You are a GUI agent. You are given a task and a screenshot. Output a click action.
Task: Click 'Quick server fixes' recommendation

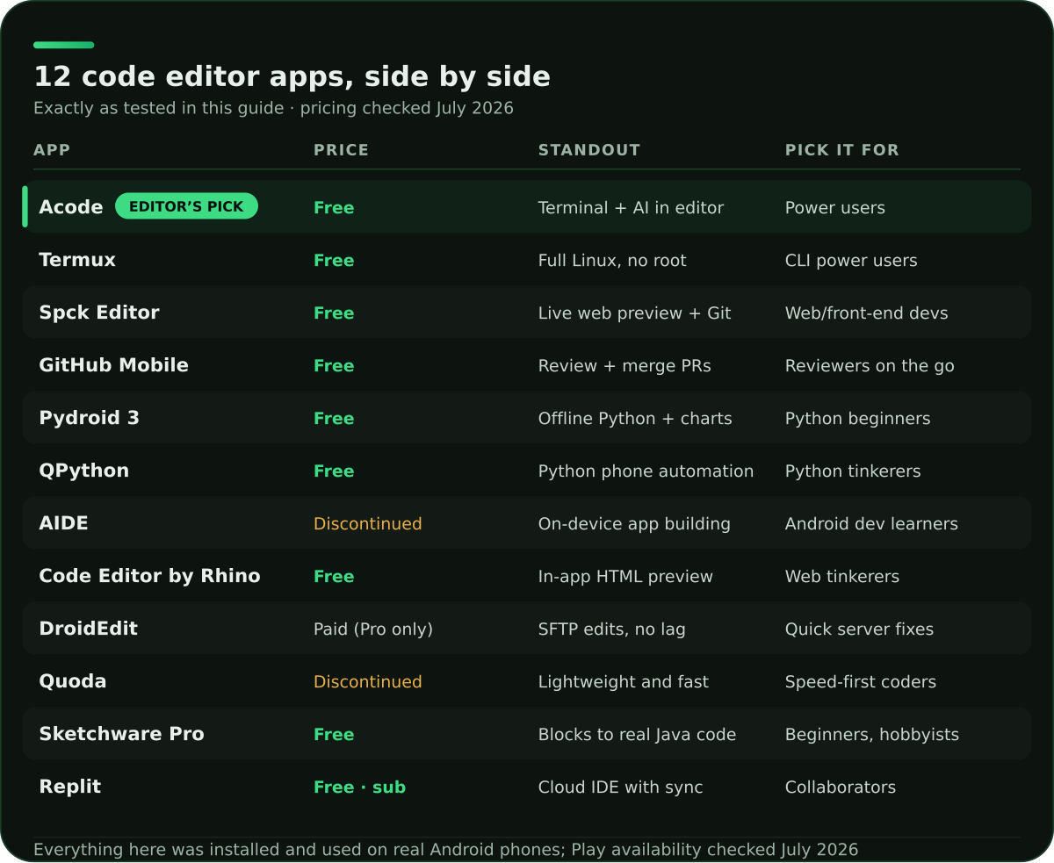859,629
